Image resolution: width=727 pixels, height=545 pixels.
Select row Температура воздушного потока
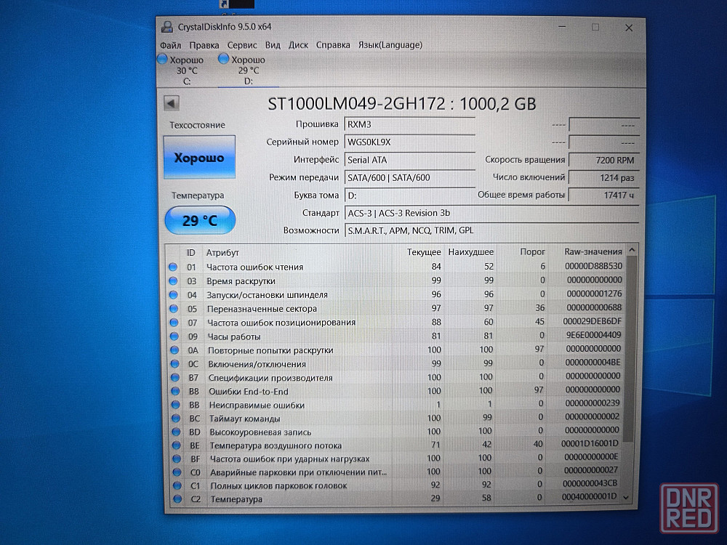395,445
